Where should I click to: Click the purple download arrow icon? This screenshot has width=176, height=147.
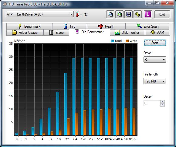(148, 14)
